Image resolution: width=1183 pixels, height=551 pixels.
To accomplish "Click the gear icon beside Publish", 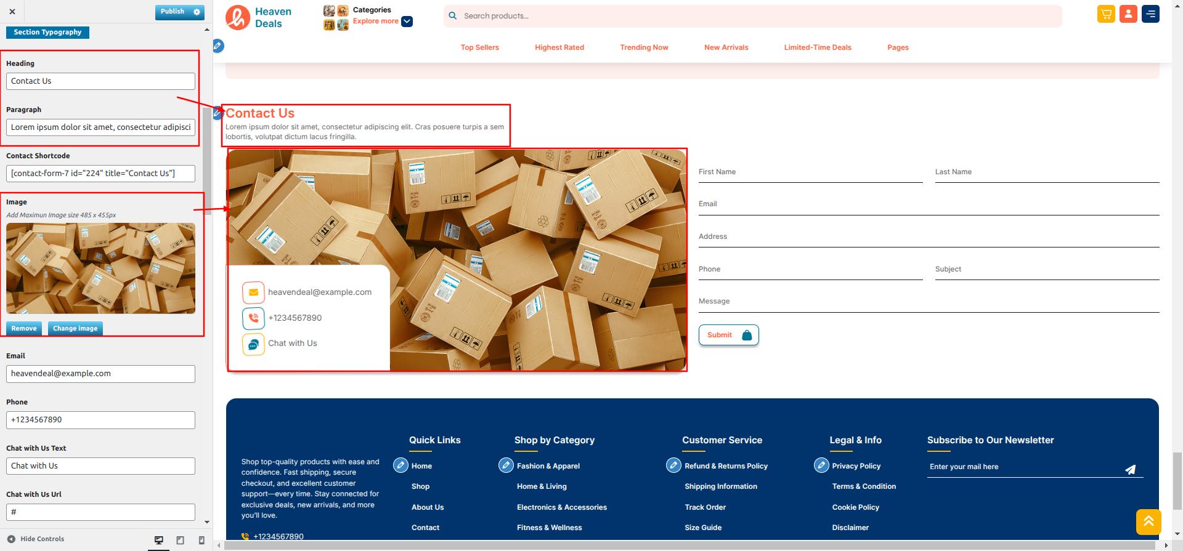I will coord(197,12).
